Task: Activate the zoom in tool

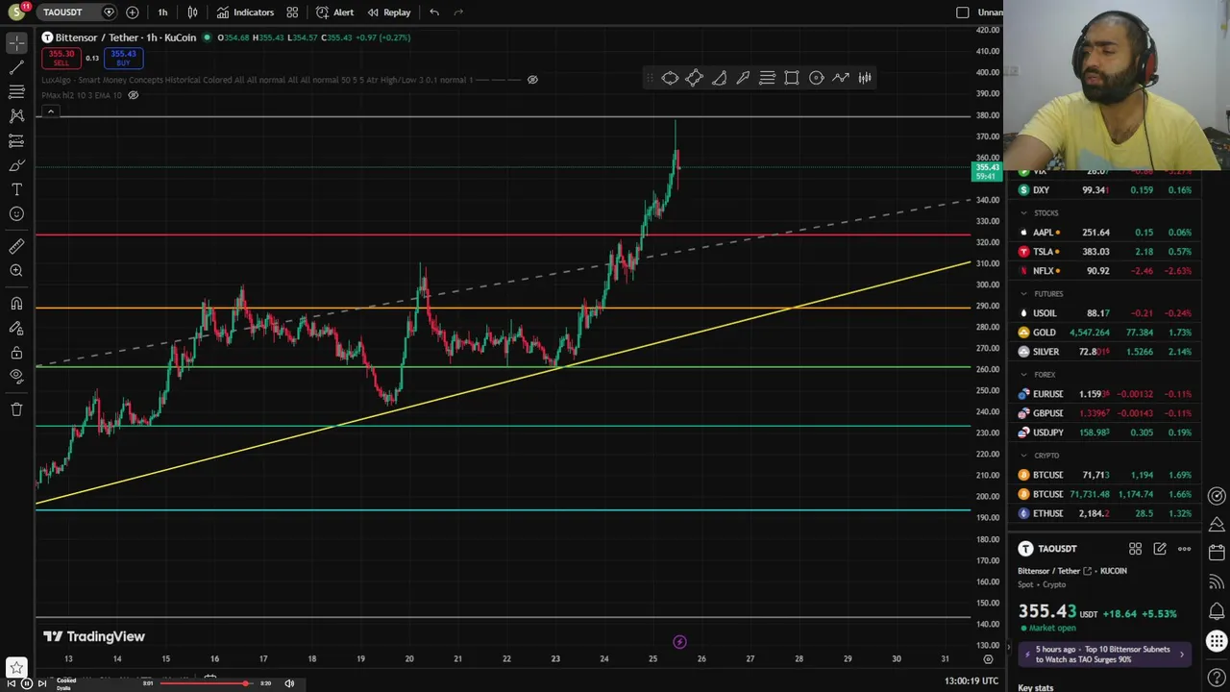Action: tap(16, 271)
